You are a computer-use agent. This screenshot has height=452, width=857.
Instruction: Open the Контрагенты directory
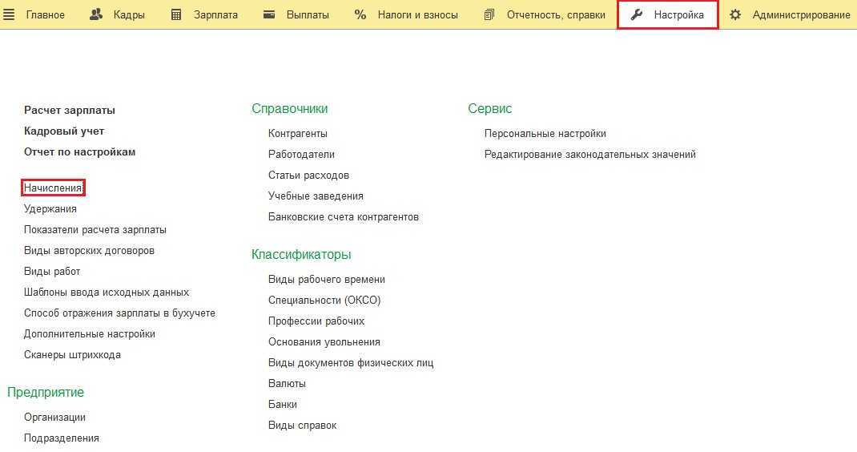coord(298,133)
